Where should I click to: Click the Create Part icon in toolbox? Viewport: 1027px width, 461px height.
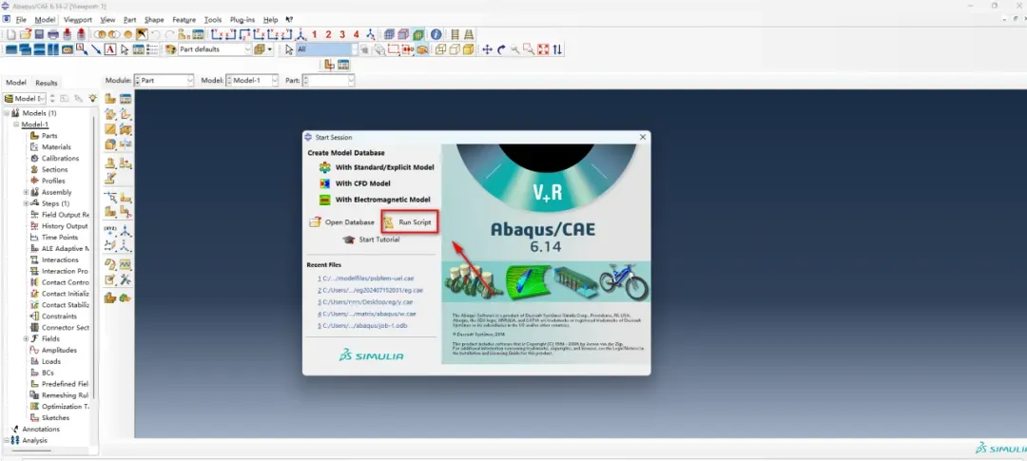[110, 99]
